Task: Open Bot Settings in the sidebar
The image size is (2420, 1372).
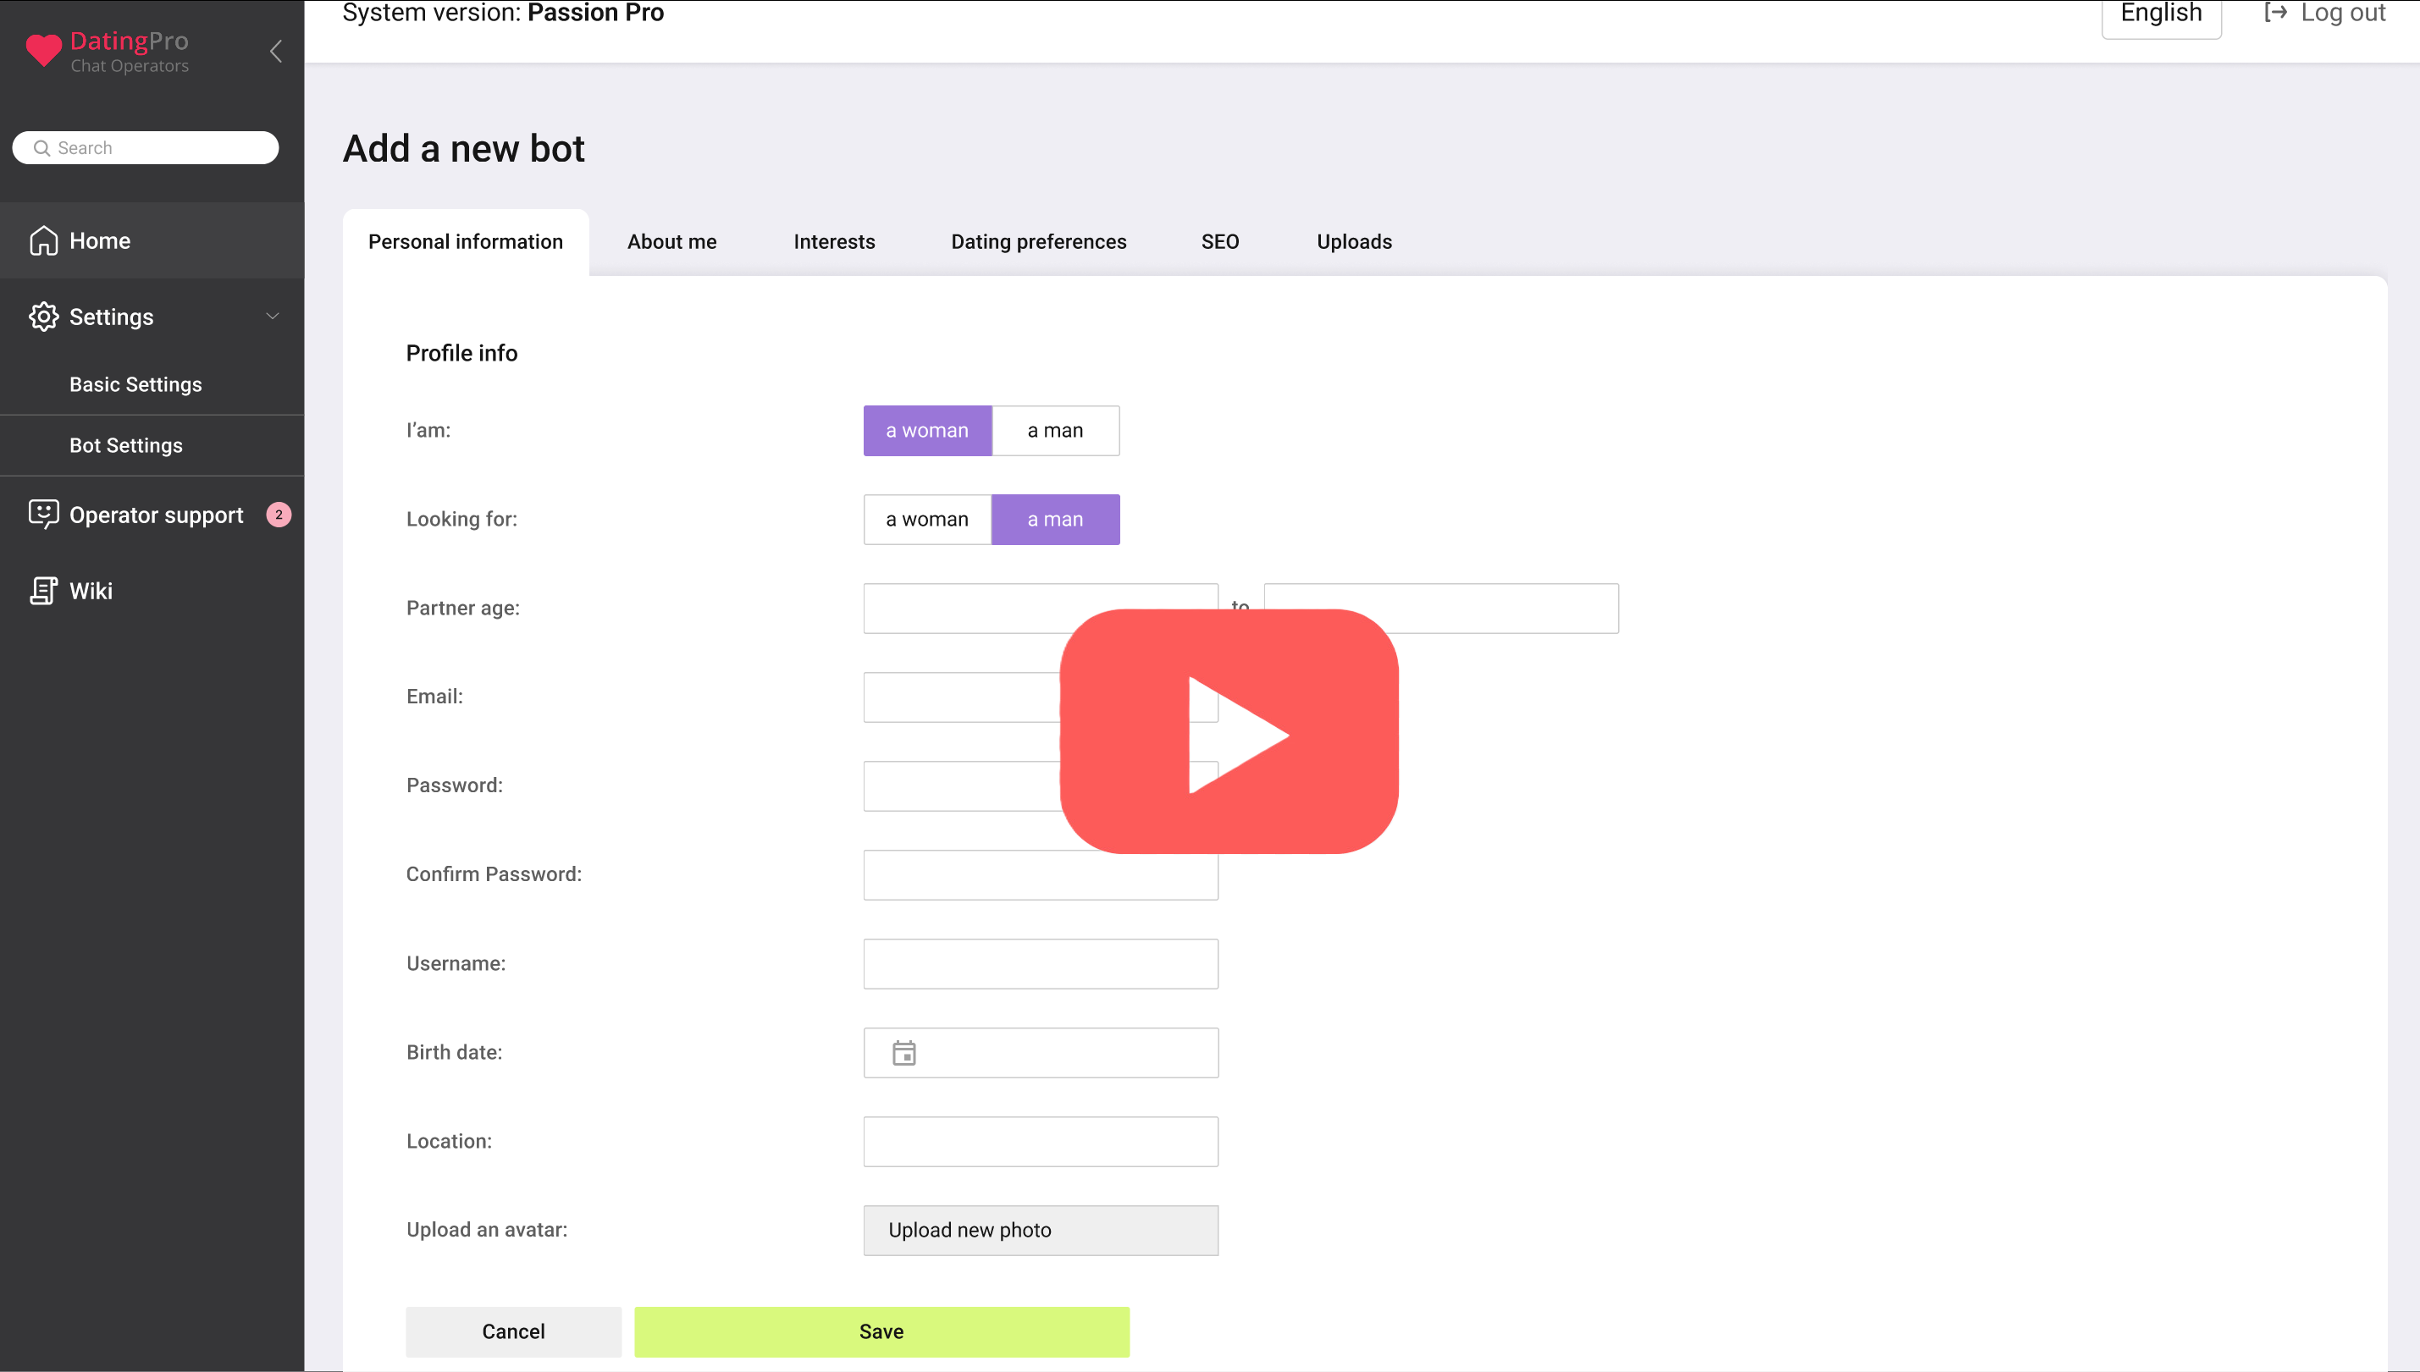Action: click(x=126, y=446)
